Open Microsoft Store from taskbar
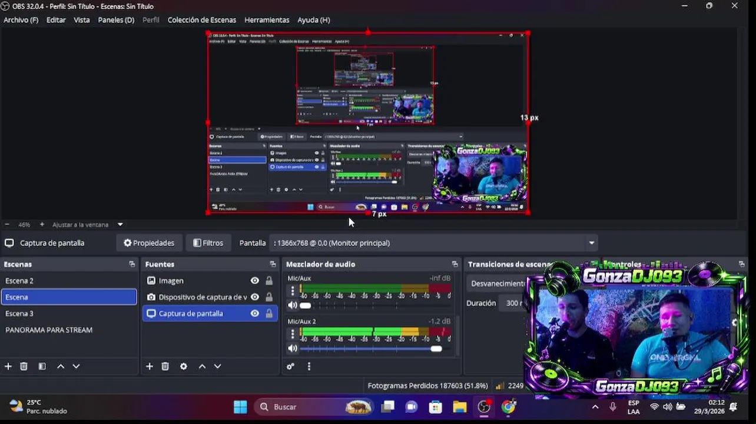This screenshot has height=424, width=756. pos(436,407)
